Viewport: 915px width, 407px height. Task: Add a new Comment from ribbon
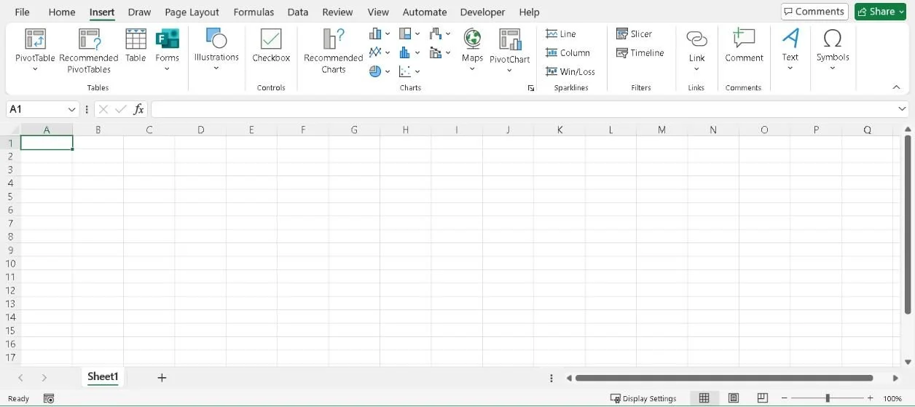click(x=744, y=45)
